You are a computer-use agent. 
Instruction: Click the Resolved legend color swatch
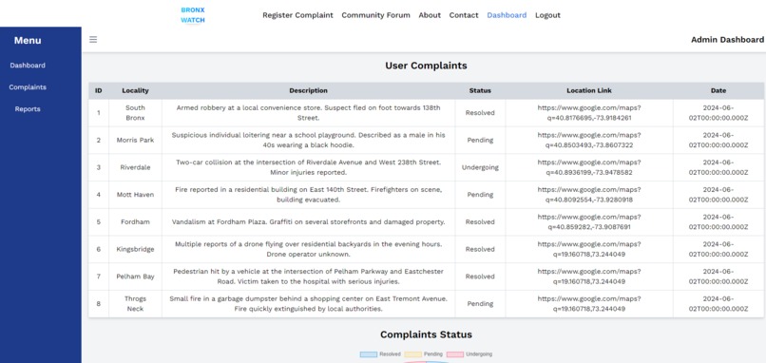pos(369,354)
